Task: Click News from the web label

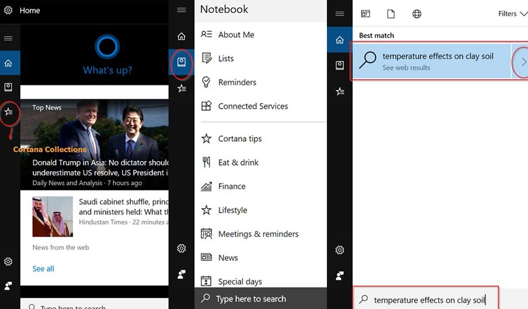Action: click(x=61, y=247)
